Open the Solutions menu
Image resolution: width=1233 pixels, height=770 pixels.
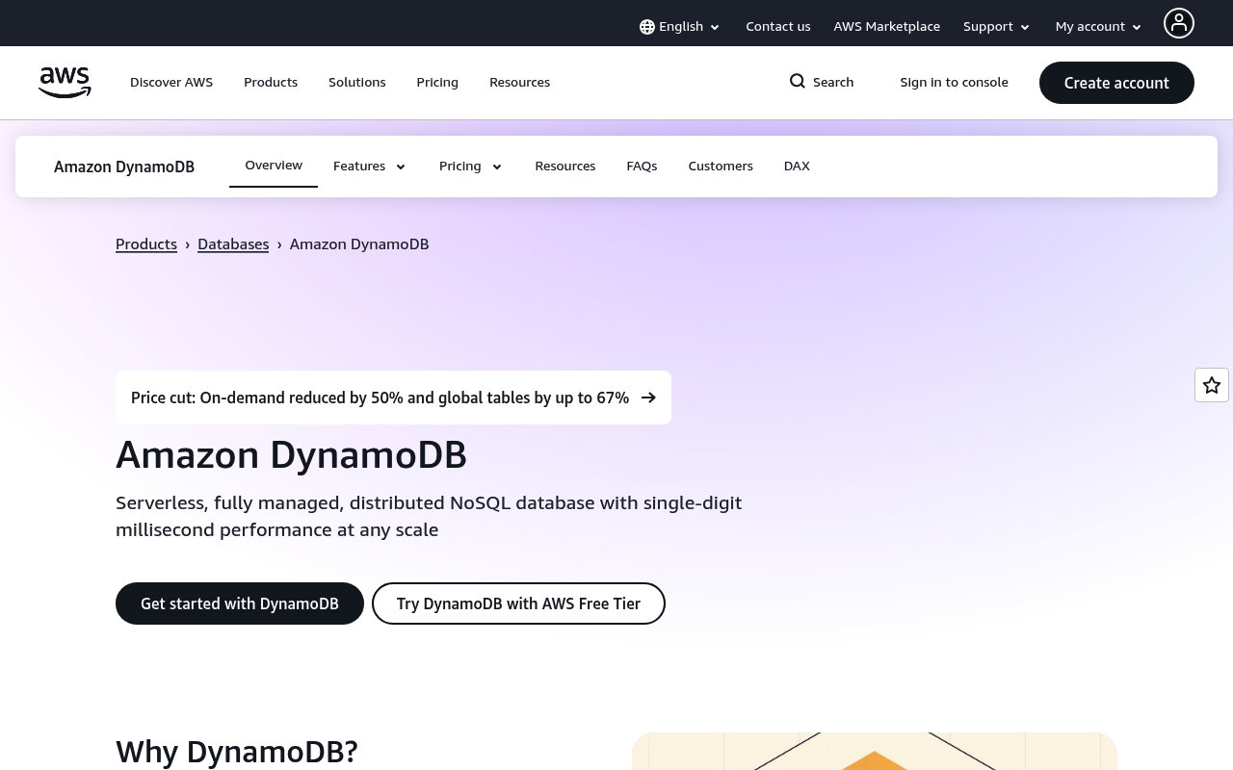pyautogui.click(x=356, y=83)
